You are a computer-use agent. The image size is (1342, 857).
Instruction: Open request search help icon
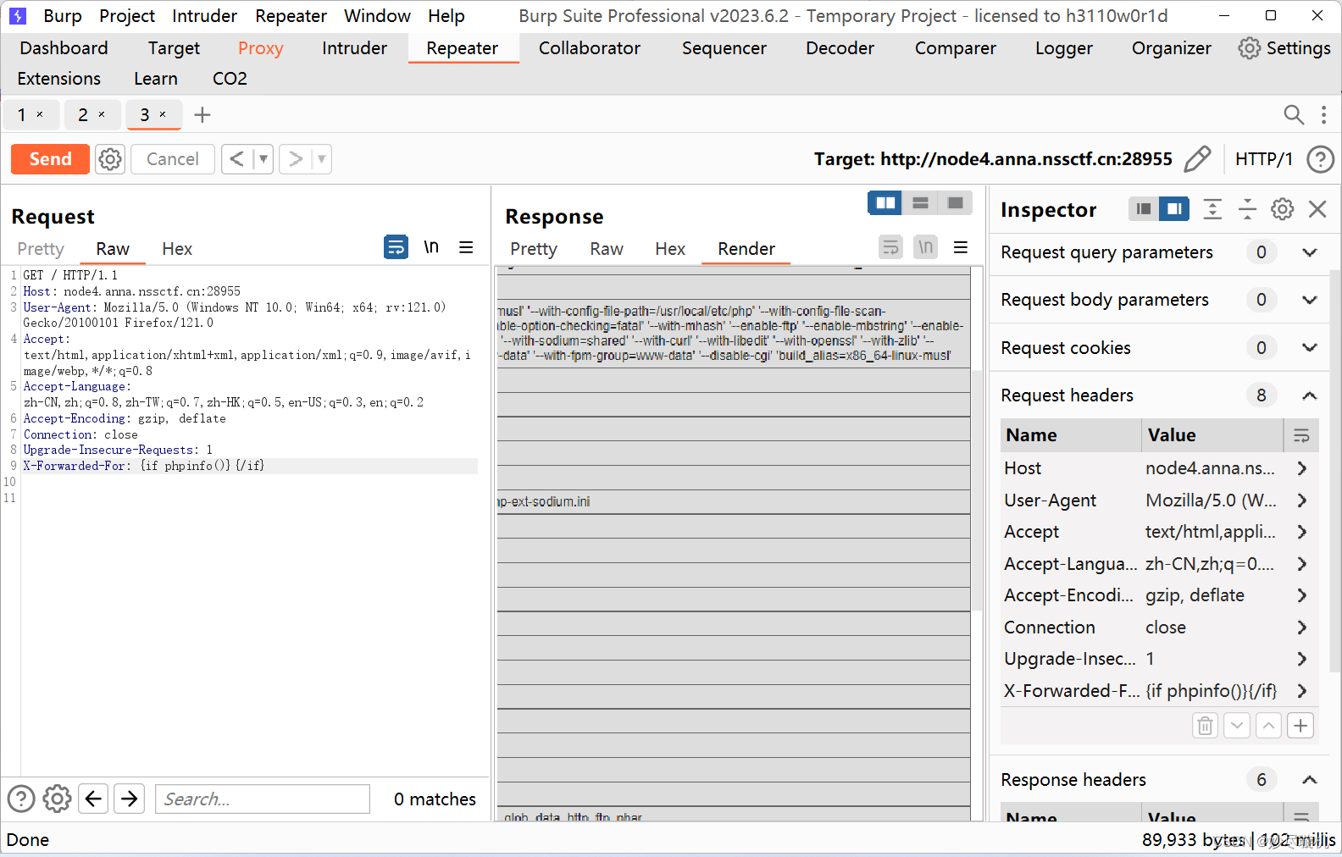[21, 799]
